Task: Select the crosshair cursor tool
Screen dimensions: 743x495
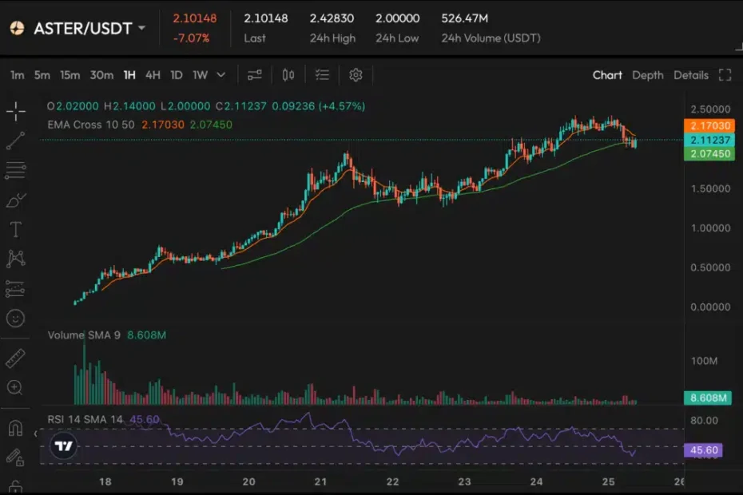Action: [15, 112]
